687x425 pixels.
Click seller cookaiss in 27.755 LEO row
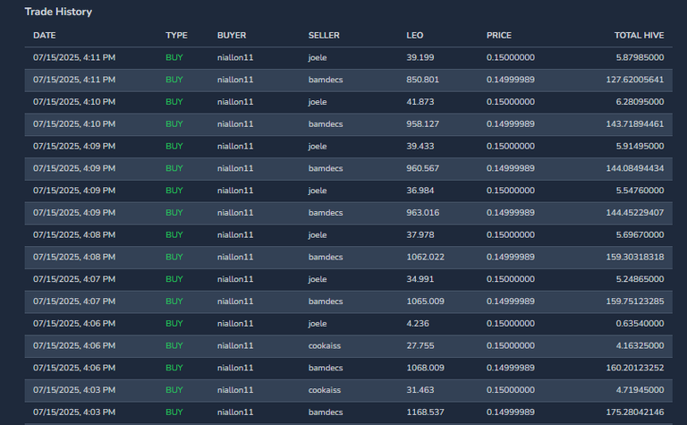[324, 345]
